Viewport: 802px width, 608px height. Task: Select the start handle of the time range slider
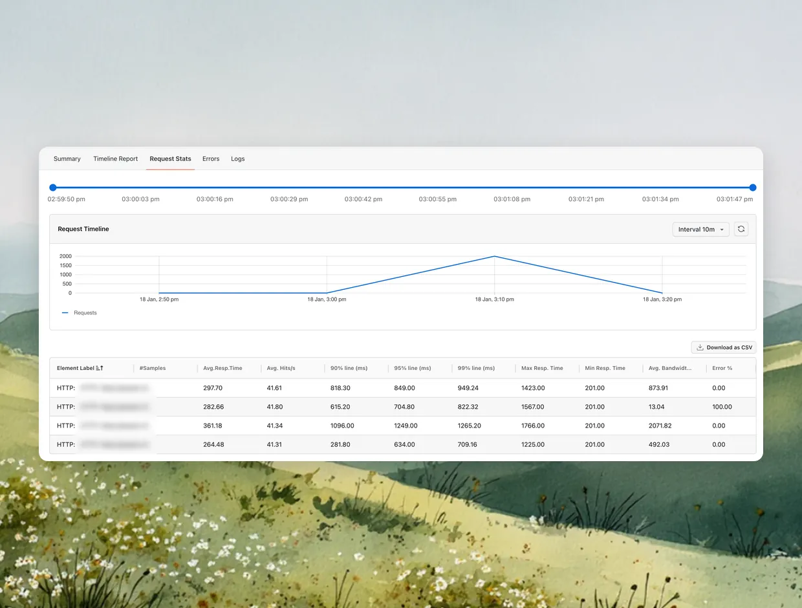[53, 188]
